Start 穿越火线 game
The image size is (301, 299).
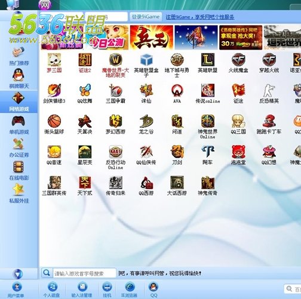click(269, 63)
